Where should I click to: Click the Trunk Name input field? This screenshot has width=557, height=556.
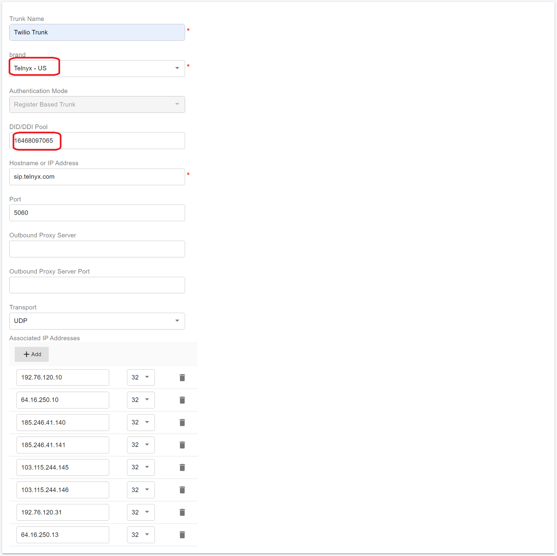click(x=97, y=32)
